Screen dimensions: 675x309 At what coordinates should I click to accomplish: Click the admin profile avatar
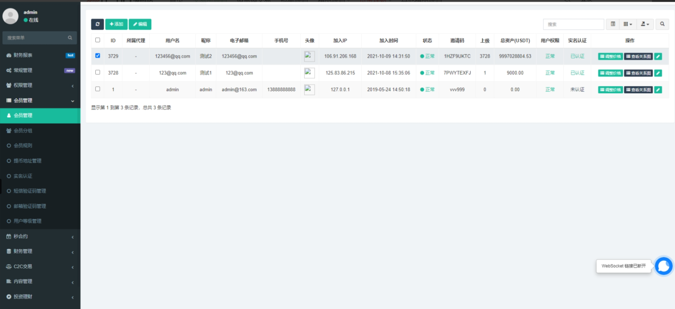tap(11, 16)
